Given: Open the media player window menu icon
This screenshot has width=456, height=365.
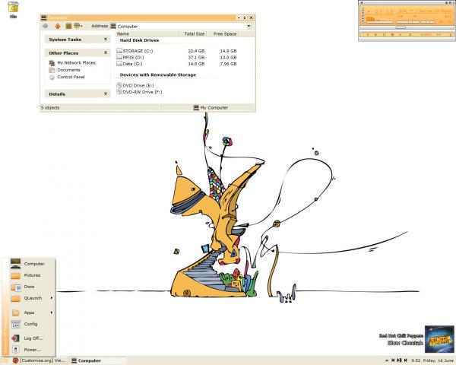Looking at the screenshot, I should click(362, 2).
